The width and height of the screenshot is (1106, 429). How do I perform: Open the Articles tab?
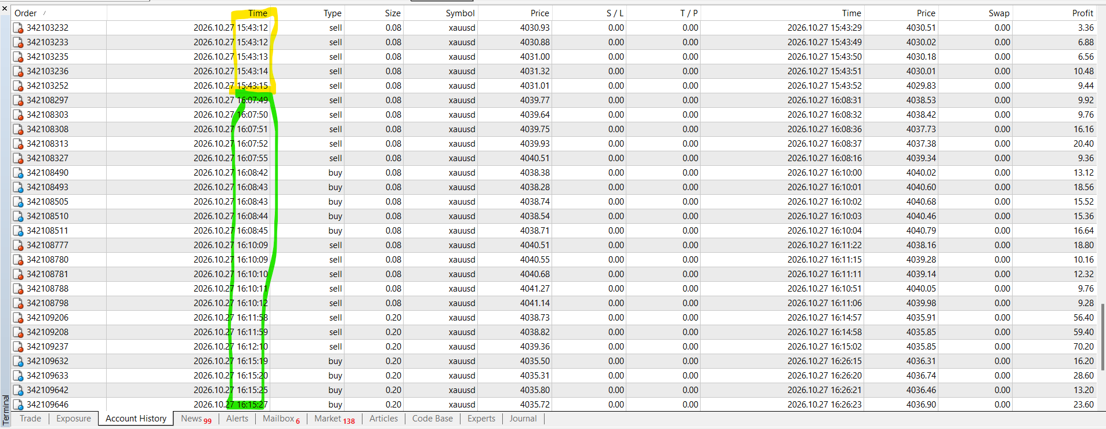[384, 419]
